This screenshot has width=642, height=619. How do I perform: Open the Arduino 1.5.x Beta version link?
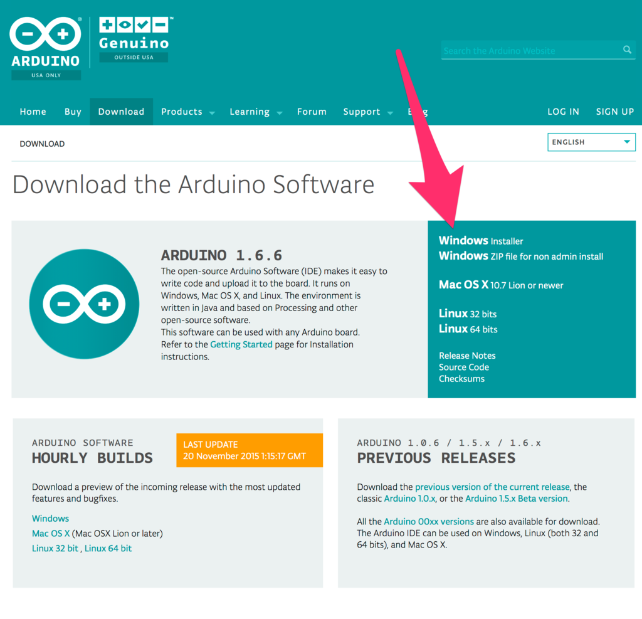click(x=517, y=498)
